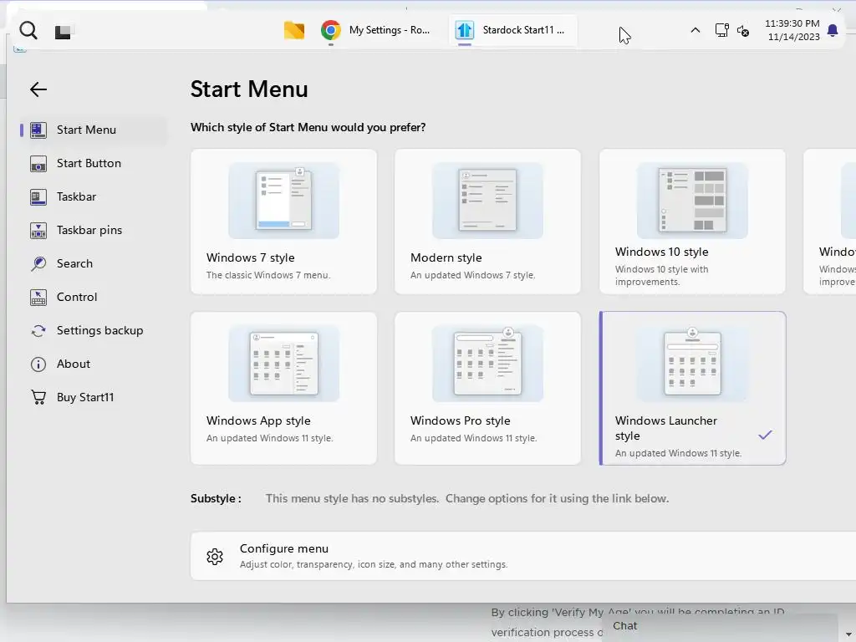Click 'Windows 10 style with improvements.' description
Image resolution: width=856 pixels, height=642 pixels.
coord(662,276)
